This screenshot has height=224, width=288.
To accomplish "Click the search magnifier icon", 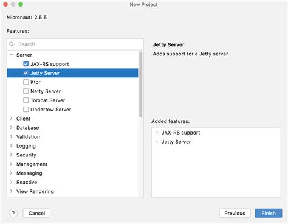I will (12, 44).
